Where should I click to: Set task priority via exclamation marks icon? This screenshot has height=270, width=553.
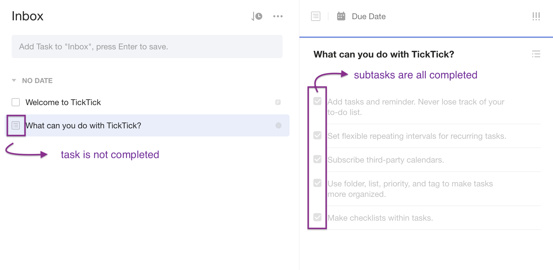536,16
